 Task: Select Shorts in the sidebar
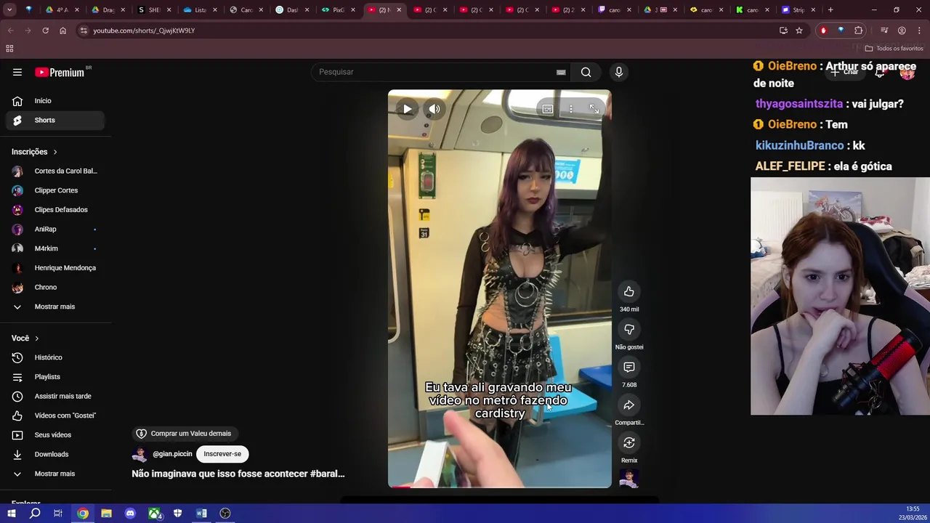(55, 120)
